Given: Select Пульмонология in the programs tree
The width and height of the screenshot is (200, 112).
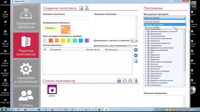Looking at the screenshot, I should [x=156, y=73].
